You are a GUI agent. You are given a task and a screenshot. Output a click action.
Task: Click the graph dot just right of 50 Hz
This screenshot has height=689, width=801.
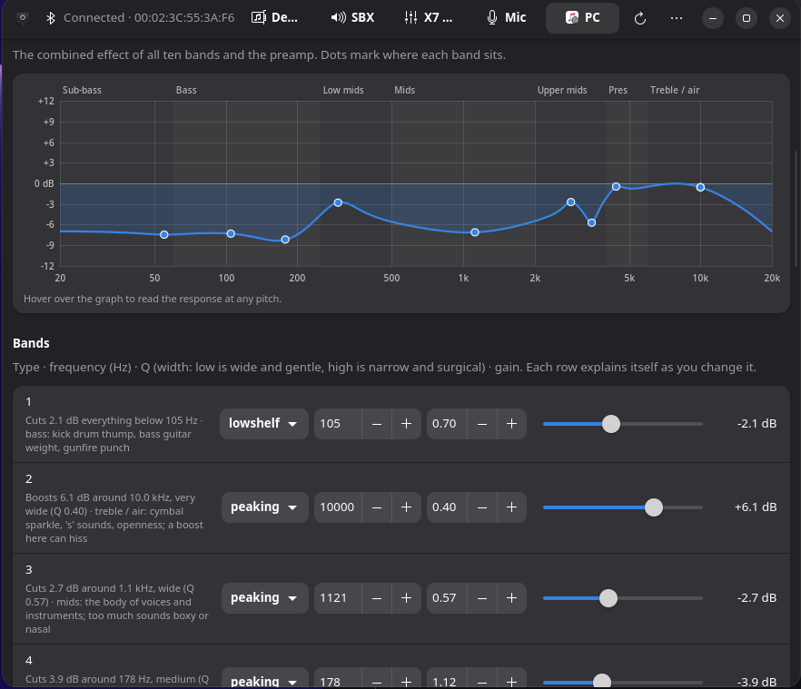coord(164,235)
